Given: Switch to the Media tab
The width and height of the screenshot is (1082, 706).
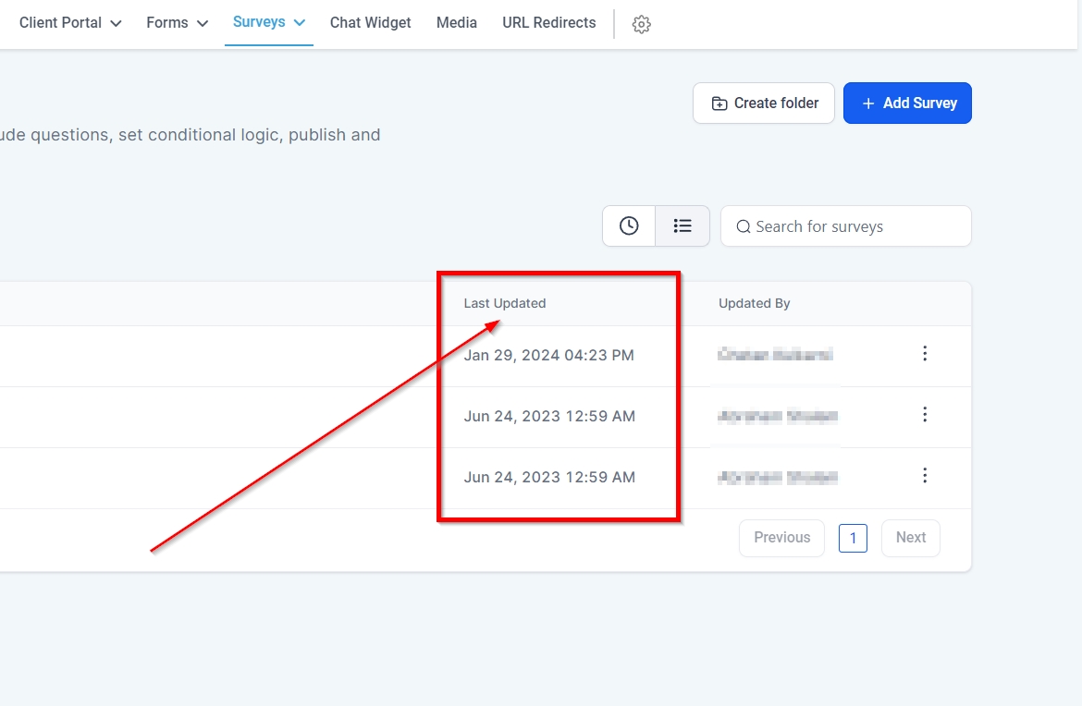Looking at the screenshot, I should pos(457,23).
